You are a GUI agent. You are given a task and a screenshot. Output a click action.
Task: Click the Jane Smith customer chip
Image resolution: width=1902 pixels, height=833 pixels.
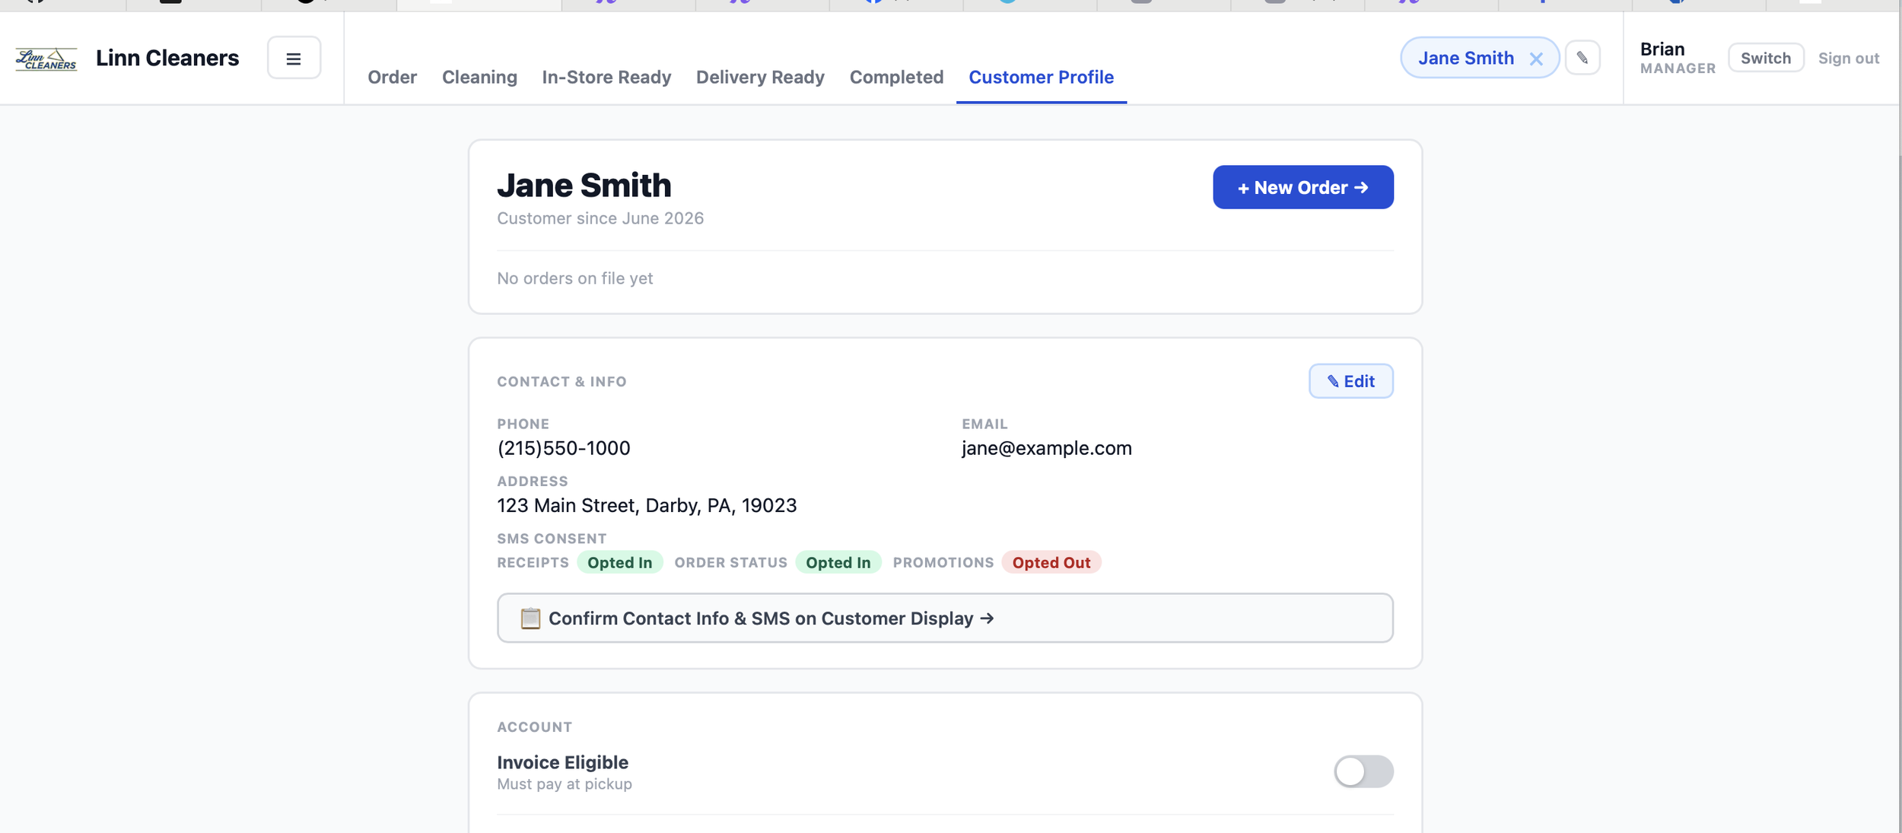1466,58
